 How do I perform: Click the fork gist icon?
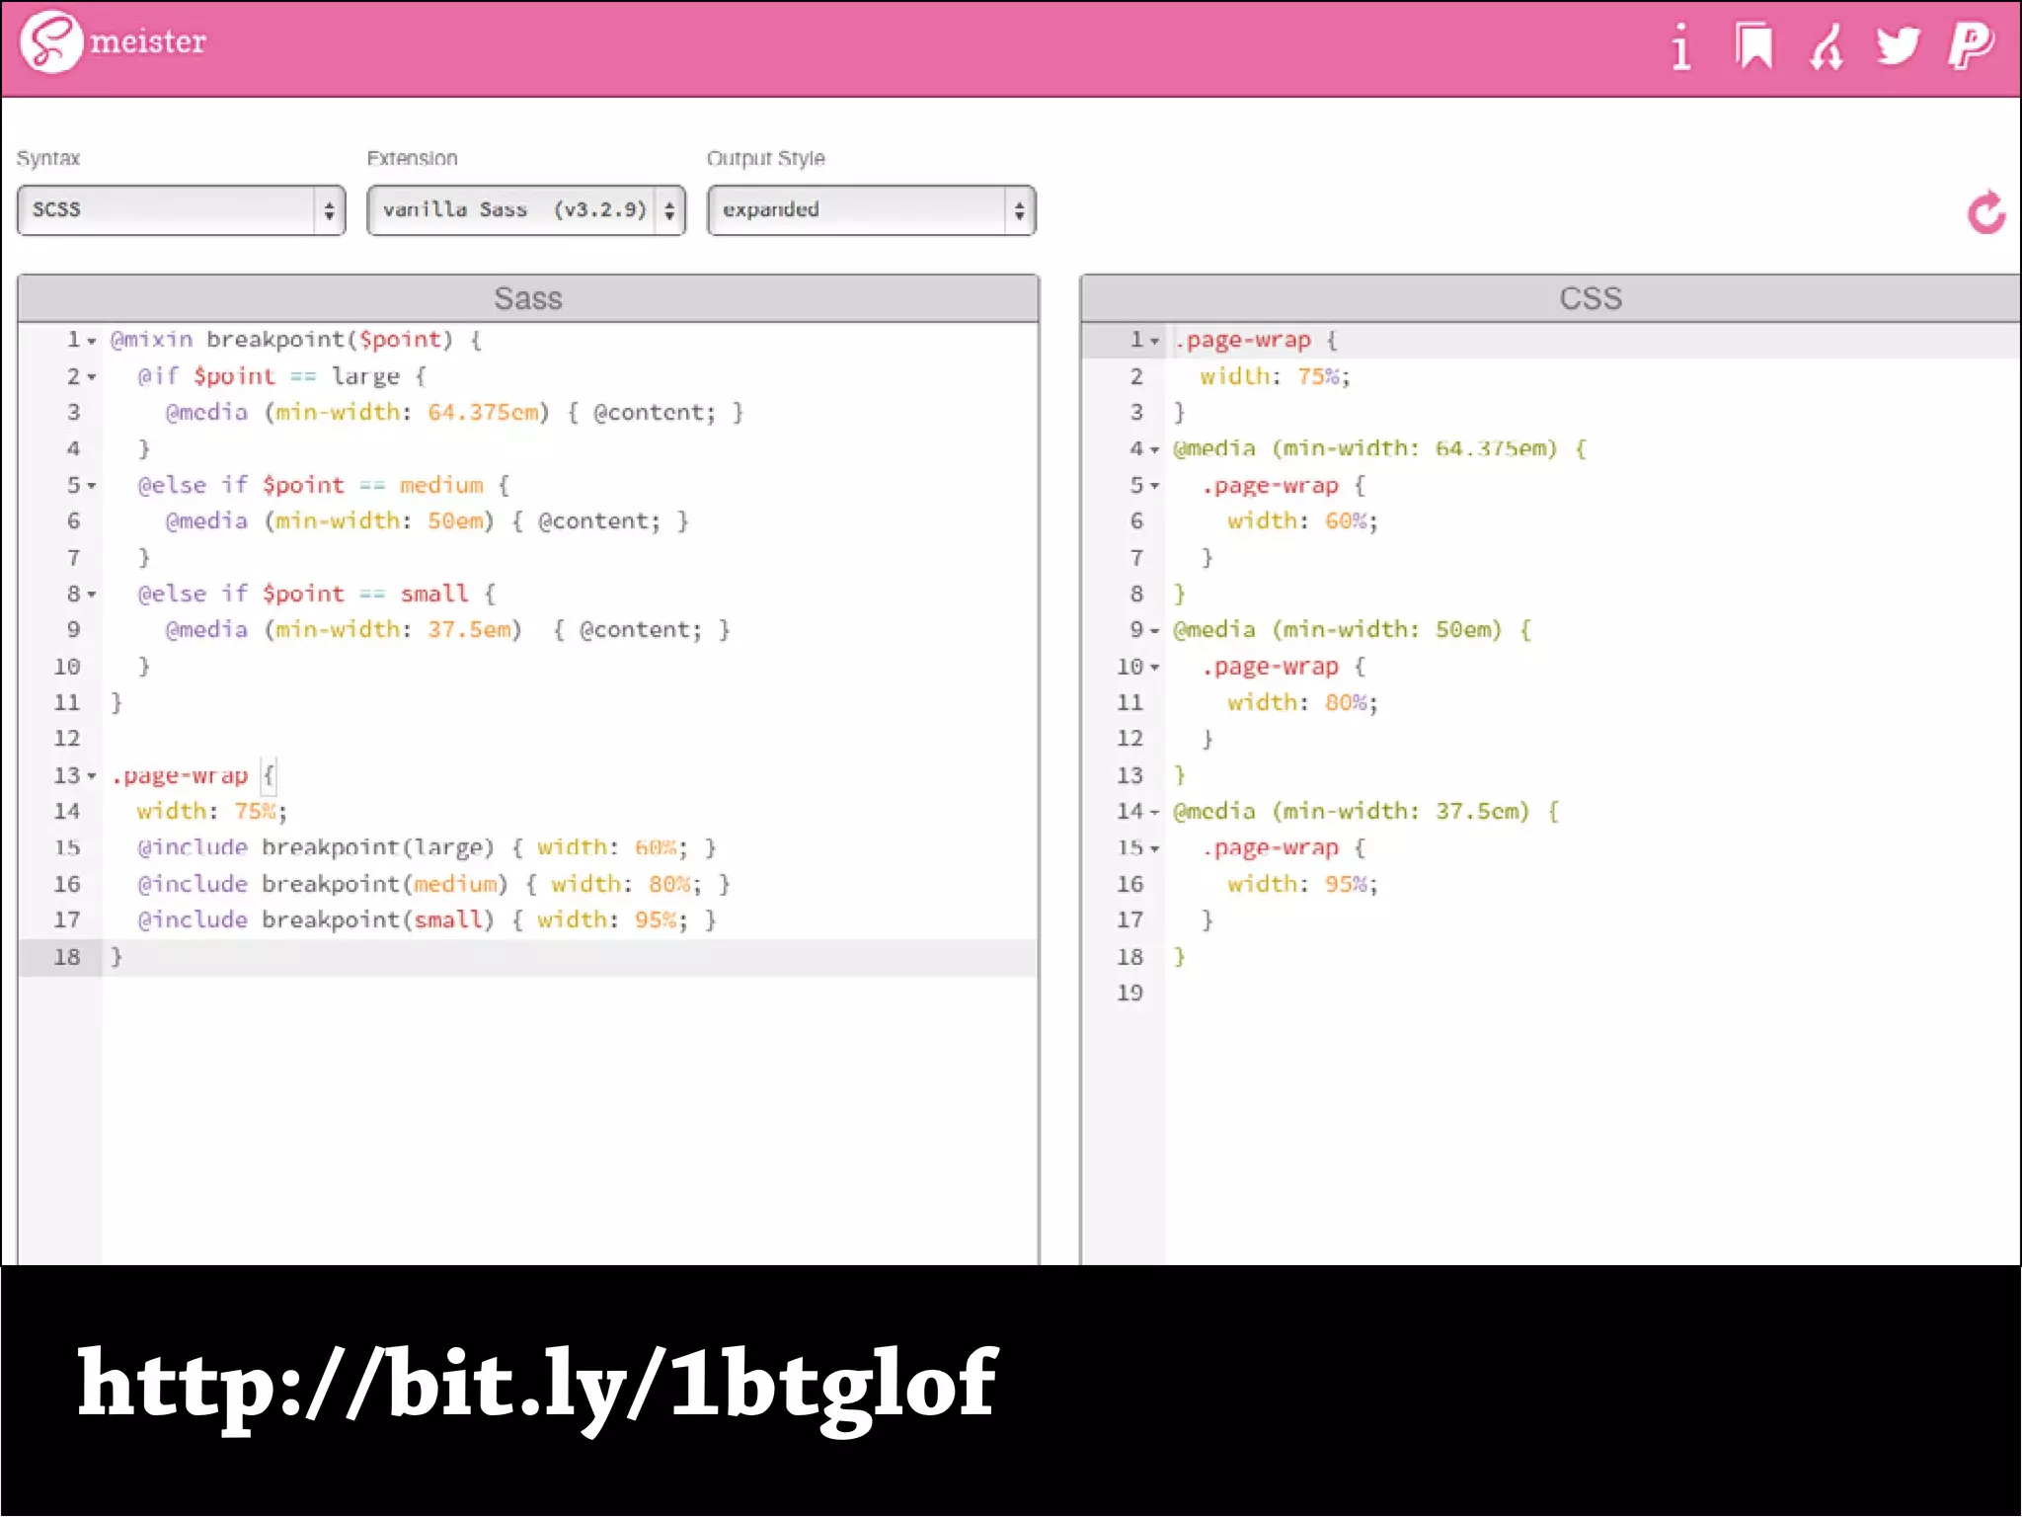[x=1826, y=46]
